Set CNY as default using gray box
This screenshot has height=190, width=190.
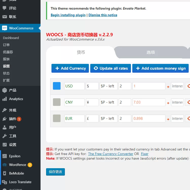57,102
